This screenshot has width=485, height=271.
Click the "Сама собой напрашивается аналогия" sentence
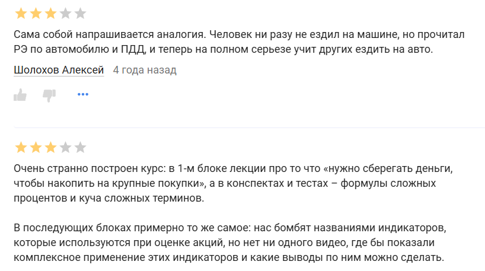pos(107,34)
